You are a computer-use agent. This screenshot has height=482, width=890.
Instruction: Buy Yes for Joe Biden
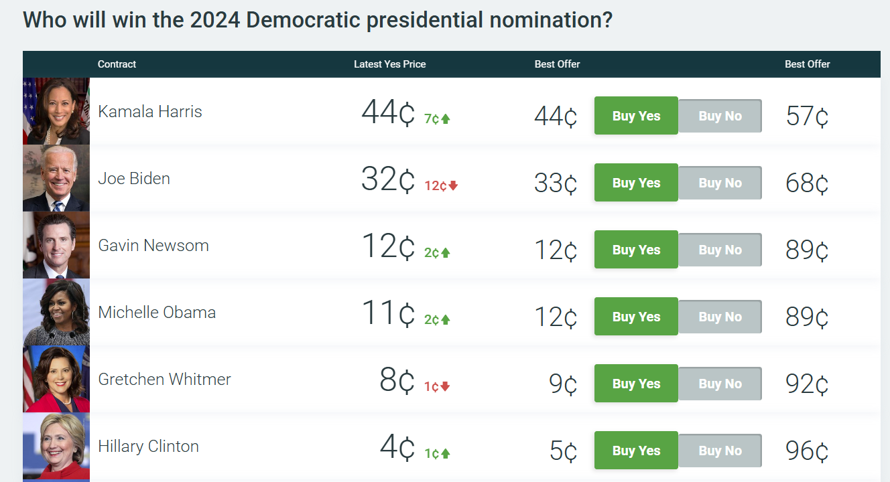pyautogui.click(x=636, y=183)
